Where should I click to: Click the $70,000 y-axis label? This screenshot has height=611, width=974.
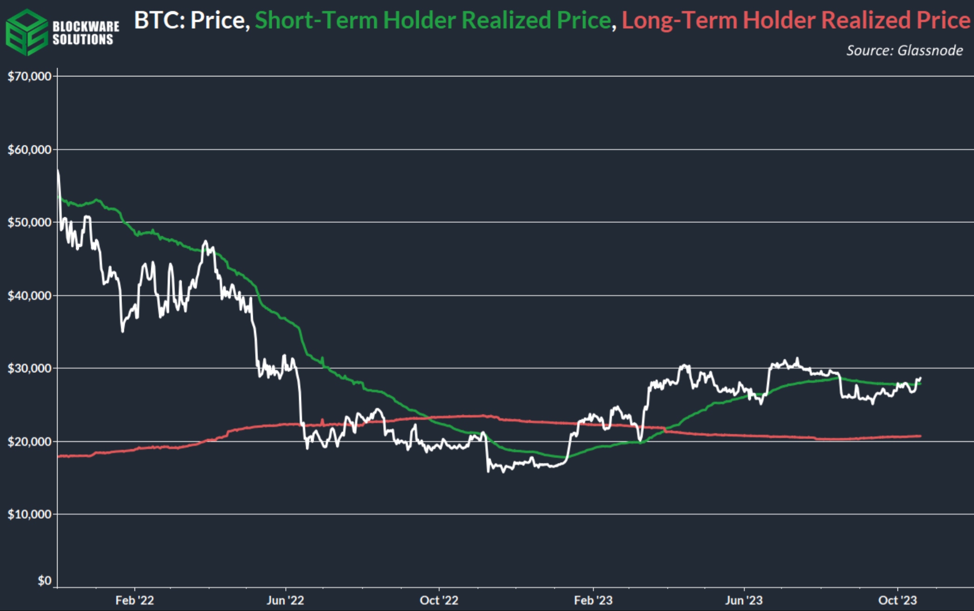(x=29, y=76)
